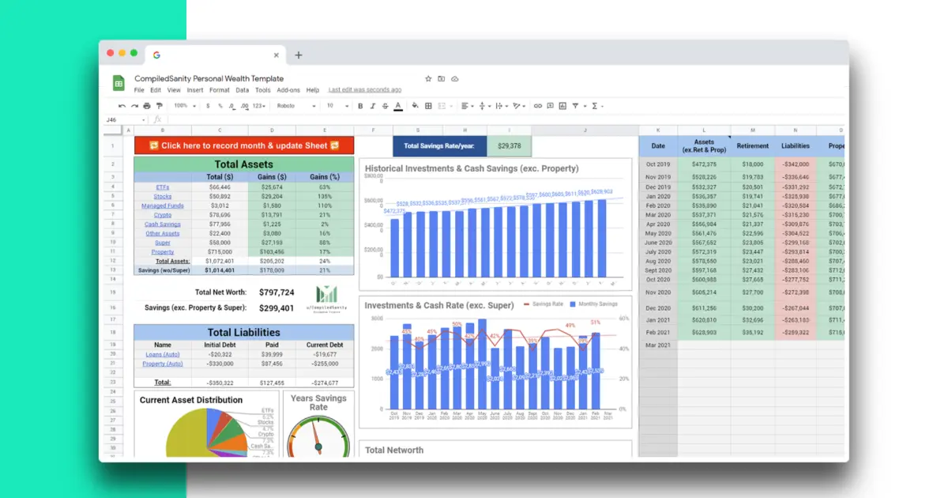
Task: Apply italic formatting
Action: [x=372, y=106]
